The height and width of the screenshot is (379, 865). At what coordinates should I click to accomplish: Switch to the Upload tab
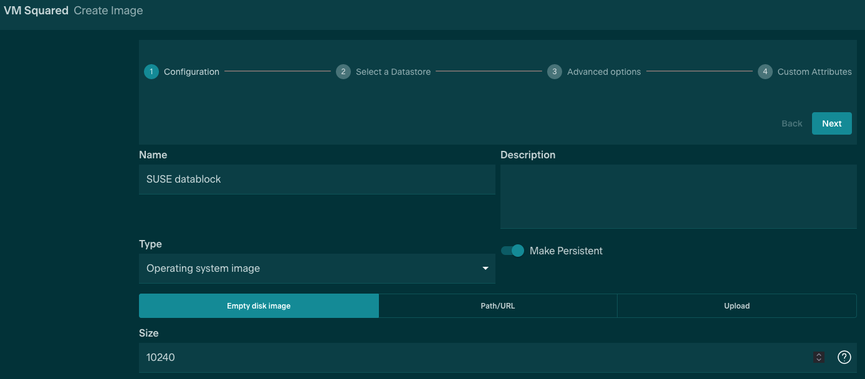(737, 306)
